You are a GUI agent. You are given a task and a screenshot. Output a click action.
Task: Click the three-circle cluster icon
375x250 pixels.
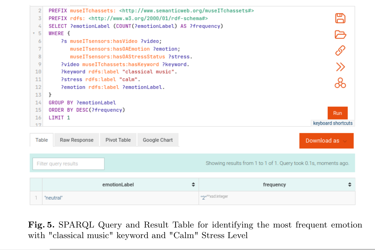[x=340, y=83]
